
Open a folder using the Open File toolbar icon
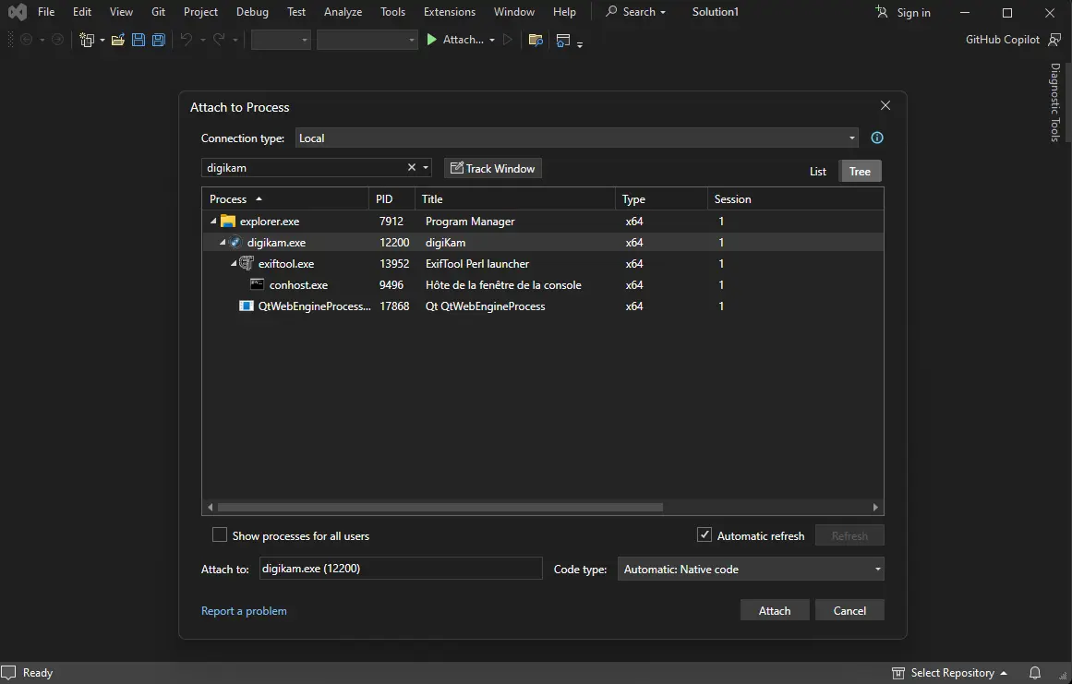tap(117, 39)
